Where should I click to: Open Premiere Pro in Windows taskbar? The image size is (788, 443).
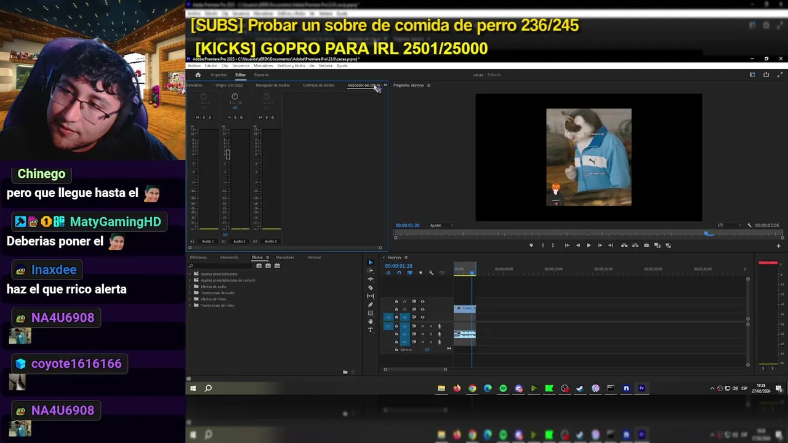click(x=641, y=388)
